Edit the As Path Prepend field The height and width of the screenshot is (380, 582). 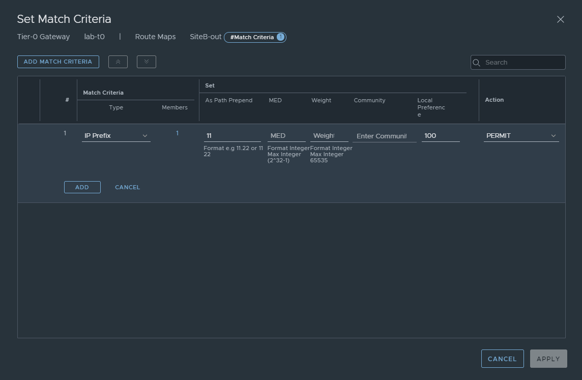232,136
